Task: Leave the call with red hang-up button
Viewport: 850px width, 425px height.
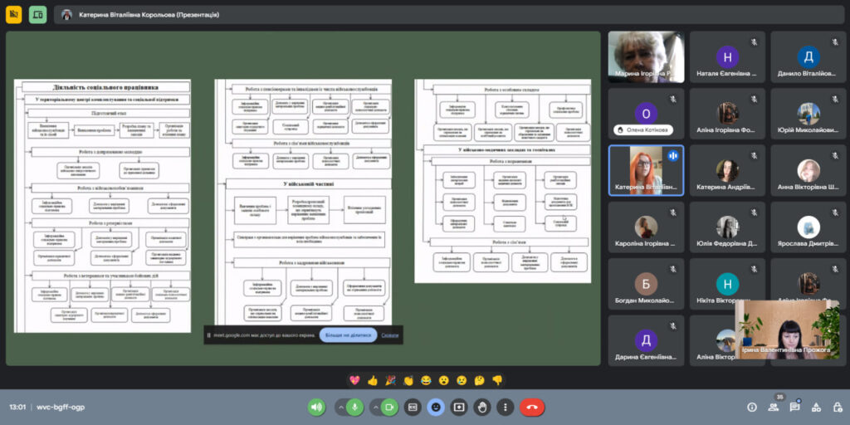Action: (532, 408)
